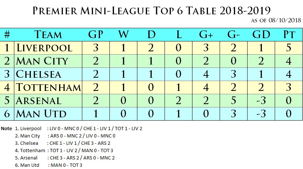This screenshot has width=303, height=169.
Task: Click Liverpool's points value of 5
Action: [x=289, y=48]
